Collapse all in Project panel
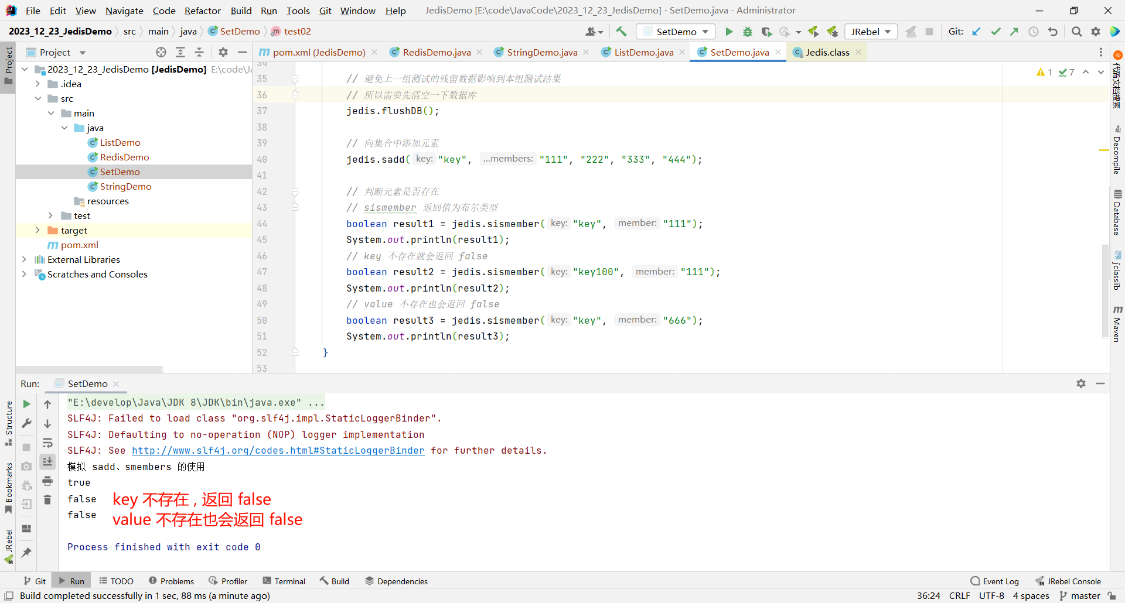Image resolution: width=1125 pixels, height=603 pixels. [199, 52]
